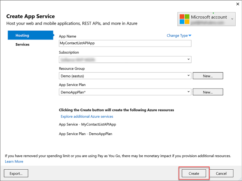Expand the Resource Group dropdown

pos(125,76)
